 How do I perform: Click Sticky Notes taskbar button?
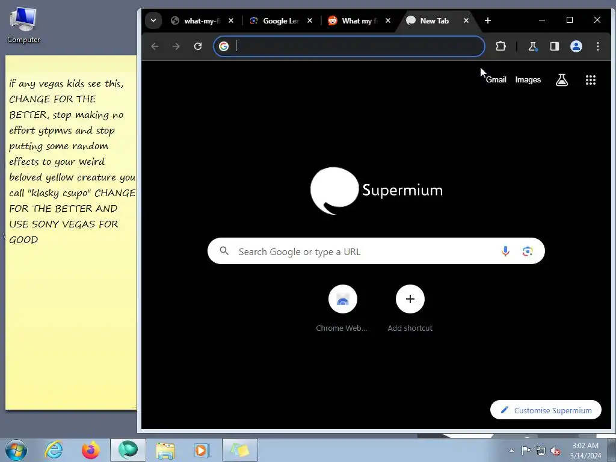tap(240, 450)
